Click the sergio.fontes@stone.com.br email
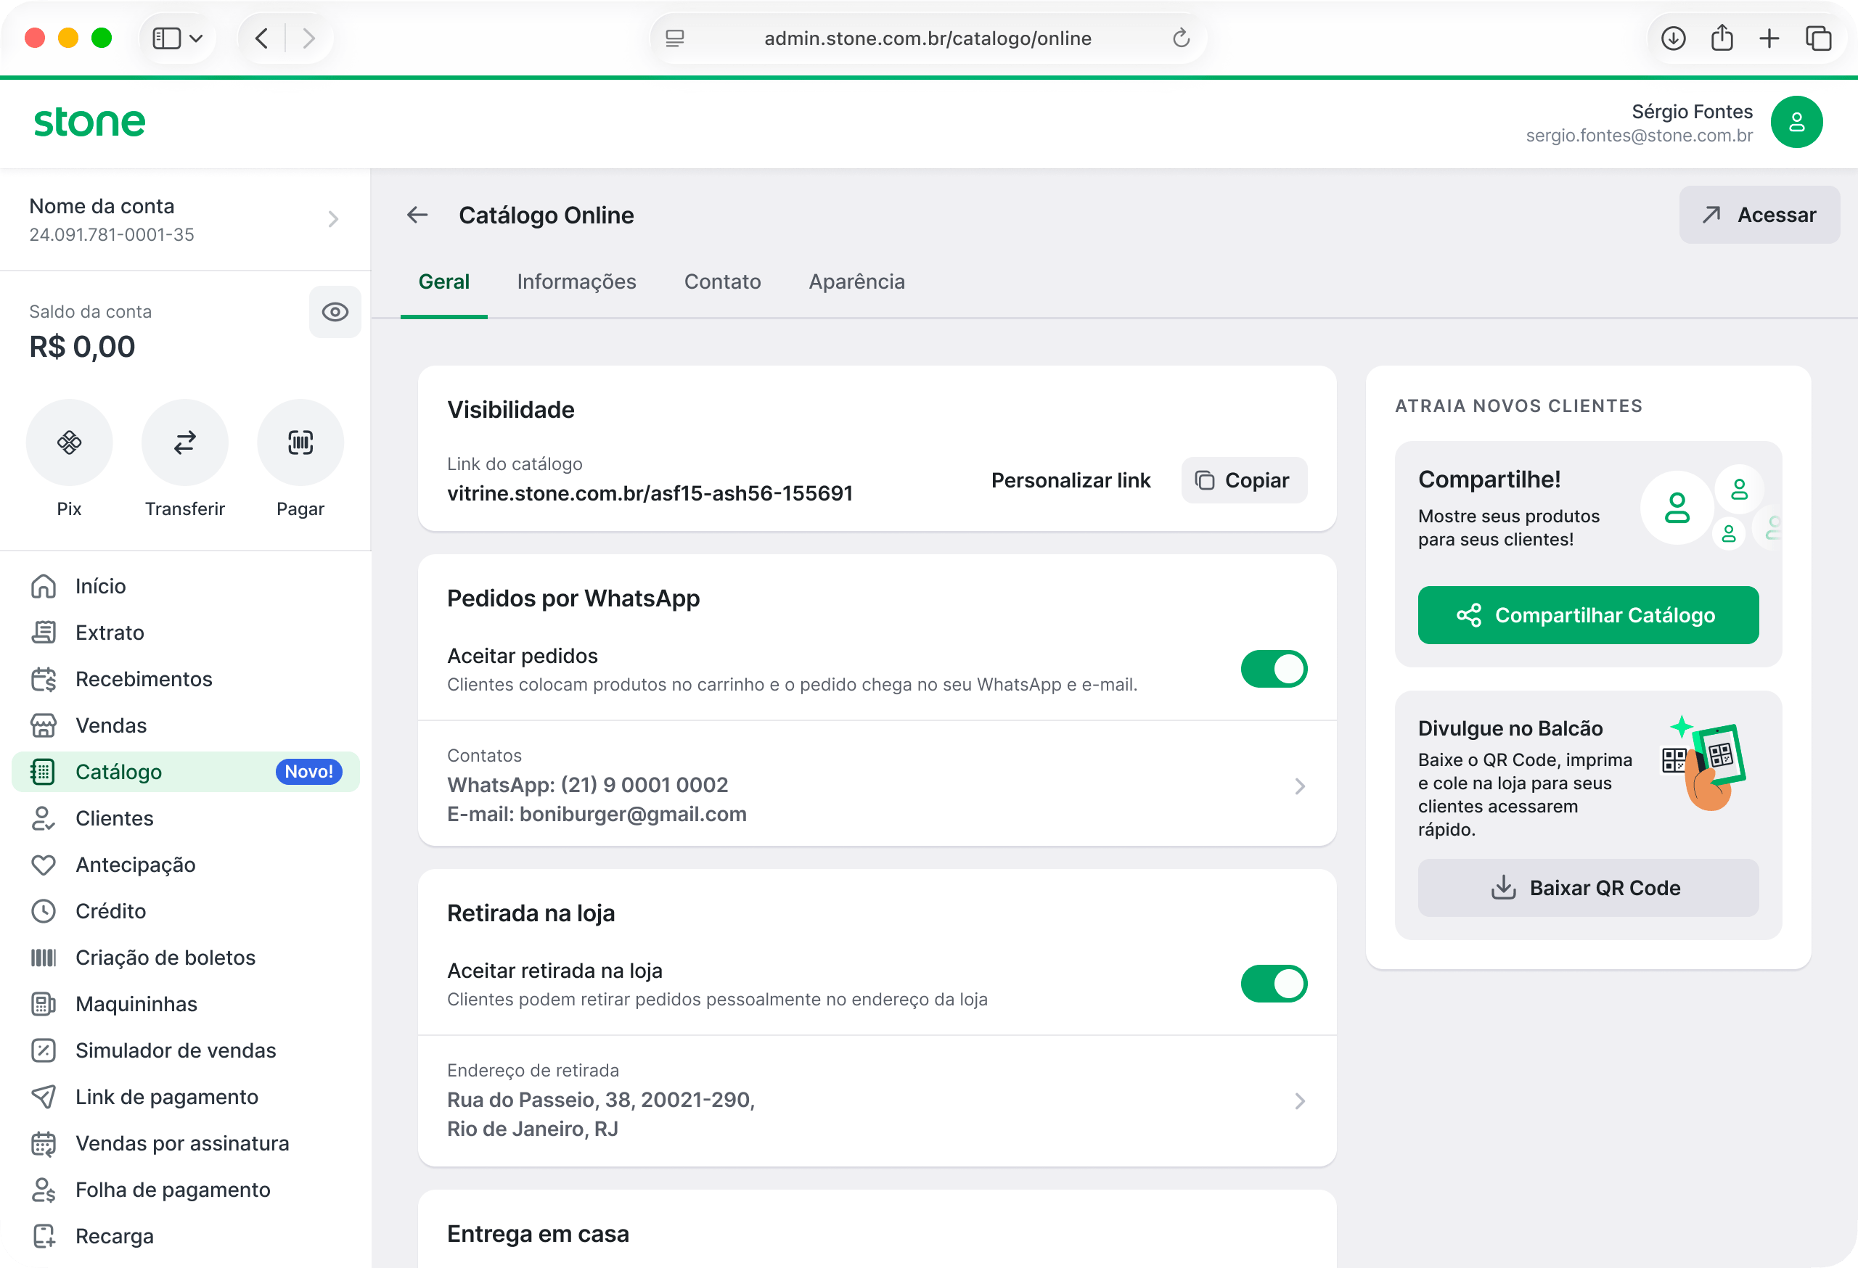Image resolution: width=1858 pixels, height=1268 pixels. [x=1638, y=135]
